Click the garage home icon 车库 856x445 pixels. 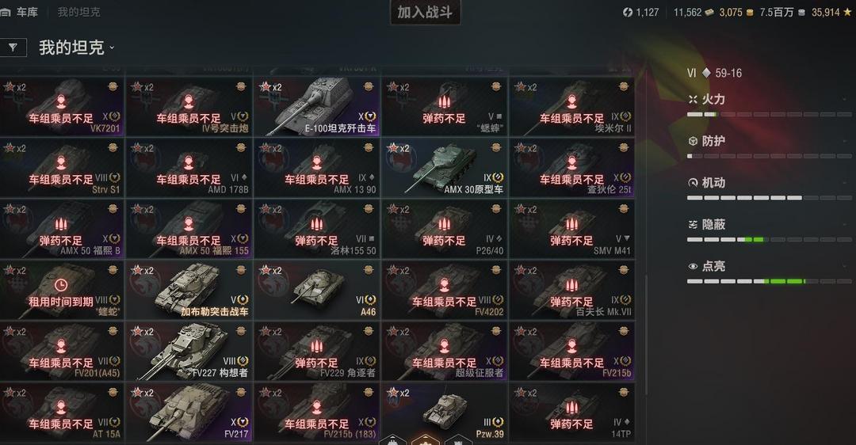6,12
